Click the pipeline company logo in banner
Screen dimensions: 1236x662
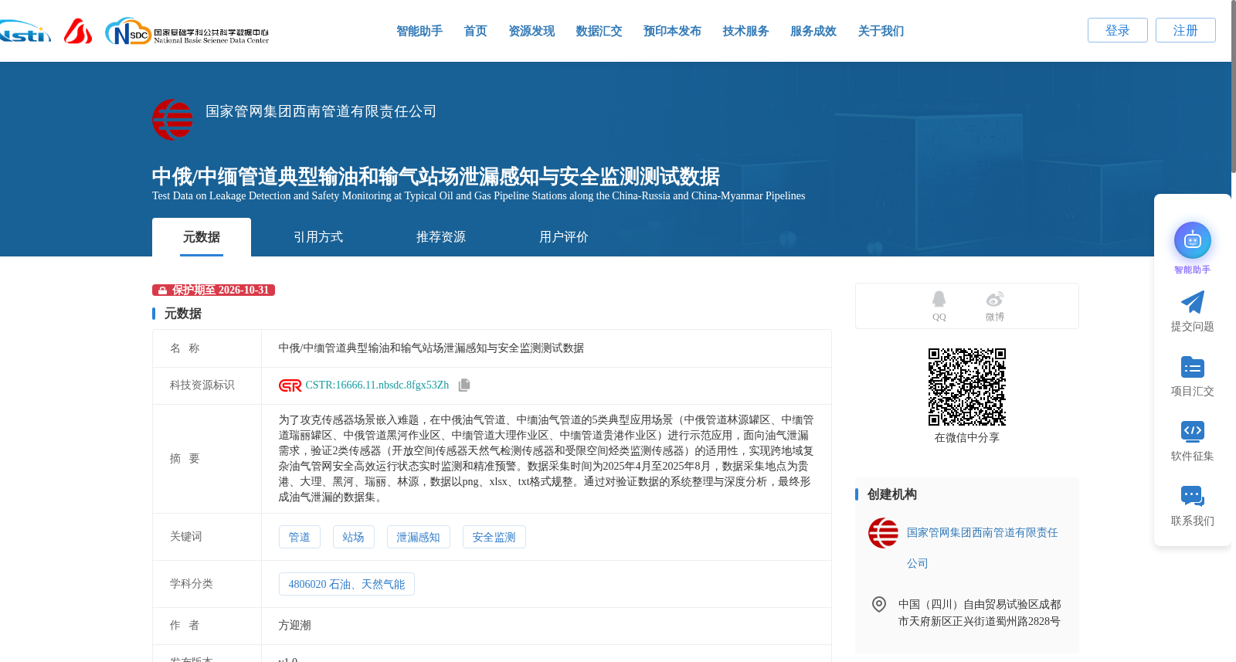pos(172,119)
